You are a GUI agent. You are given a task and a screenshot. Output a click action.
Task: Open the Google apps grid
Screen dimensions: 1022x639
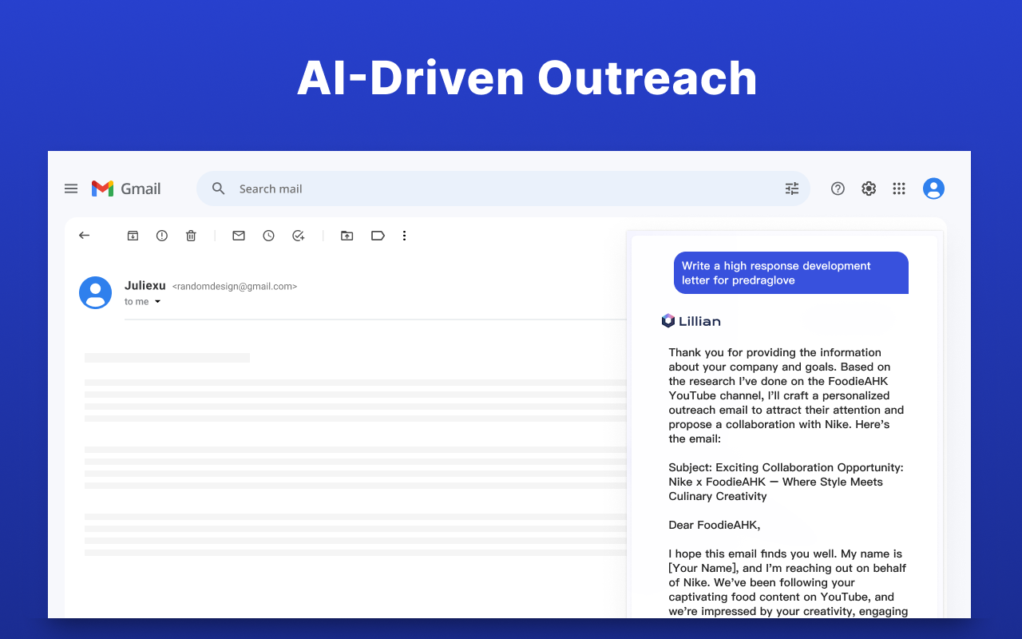(x=899, y=189)
